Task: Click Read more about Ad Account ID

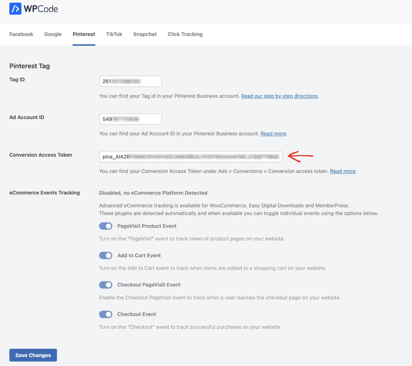Action: point(273,133)
